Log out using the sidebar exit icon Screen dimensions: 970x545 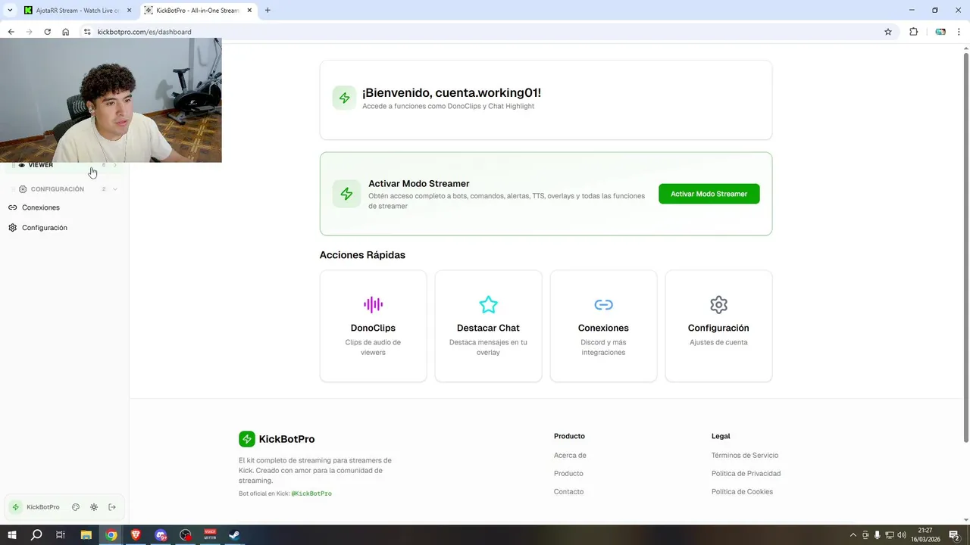[112, 507]
